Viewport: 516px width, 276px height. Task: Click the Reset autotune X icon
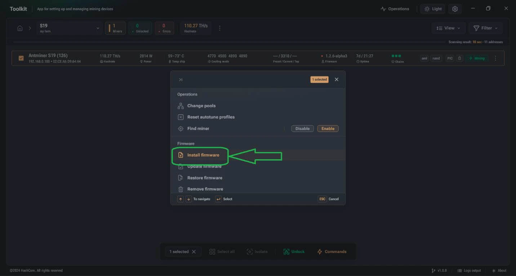181,117
